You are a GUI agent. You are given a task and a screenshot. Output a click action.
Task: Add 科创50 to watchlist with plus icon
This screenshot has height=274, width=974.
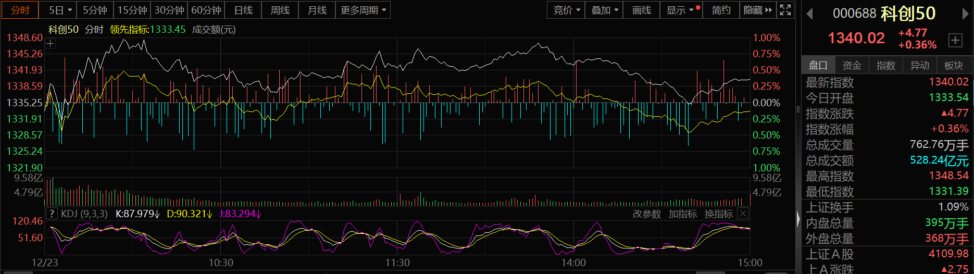pyautogui.click(x=955, y=40)
